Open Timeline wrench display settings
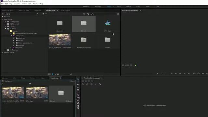Viewport: 208px width, 117px height. tap(100, 84)
